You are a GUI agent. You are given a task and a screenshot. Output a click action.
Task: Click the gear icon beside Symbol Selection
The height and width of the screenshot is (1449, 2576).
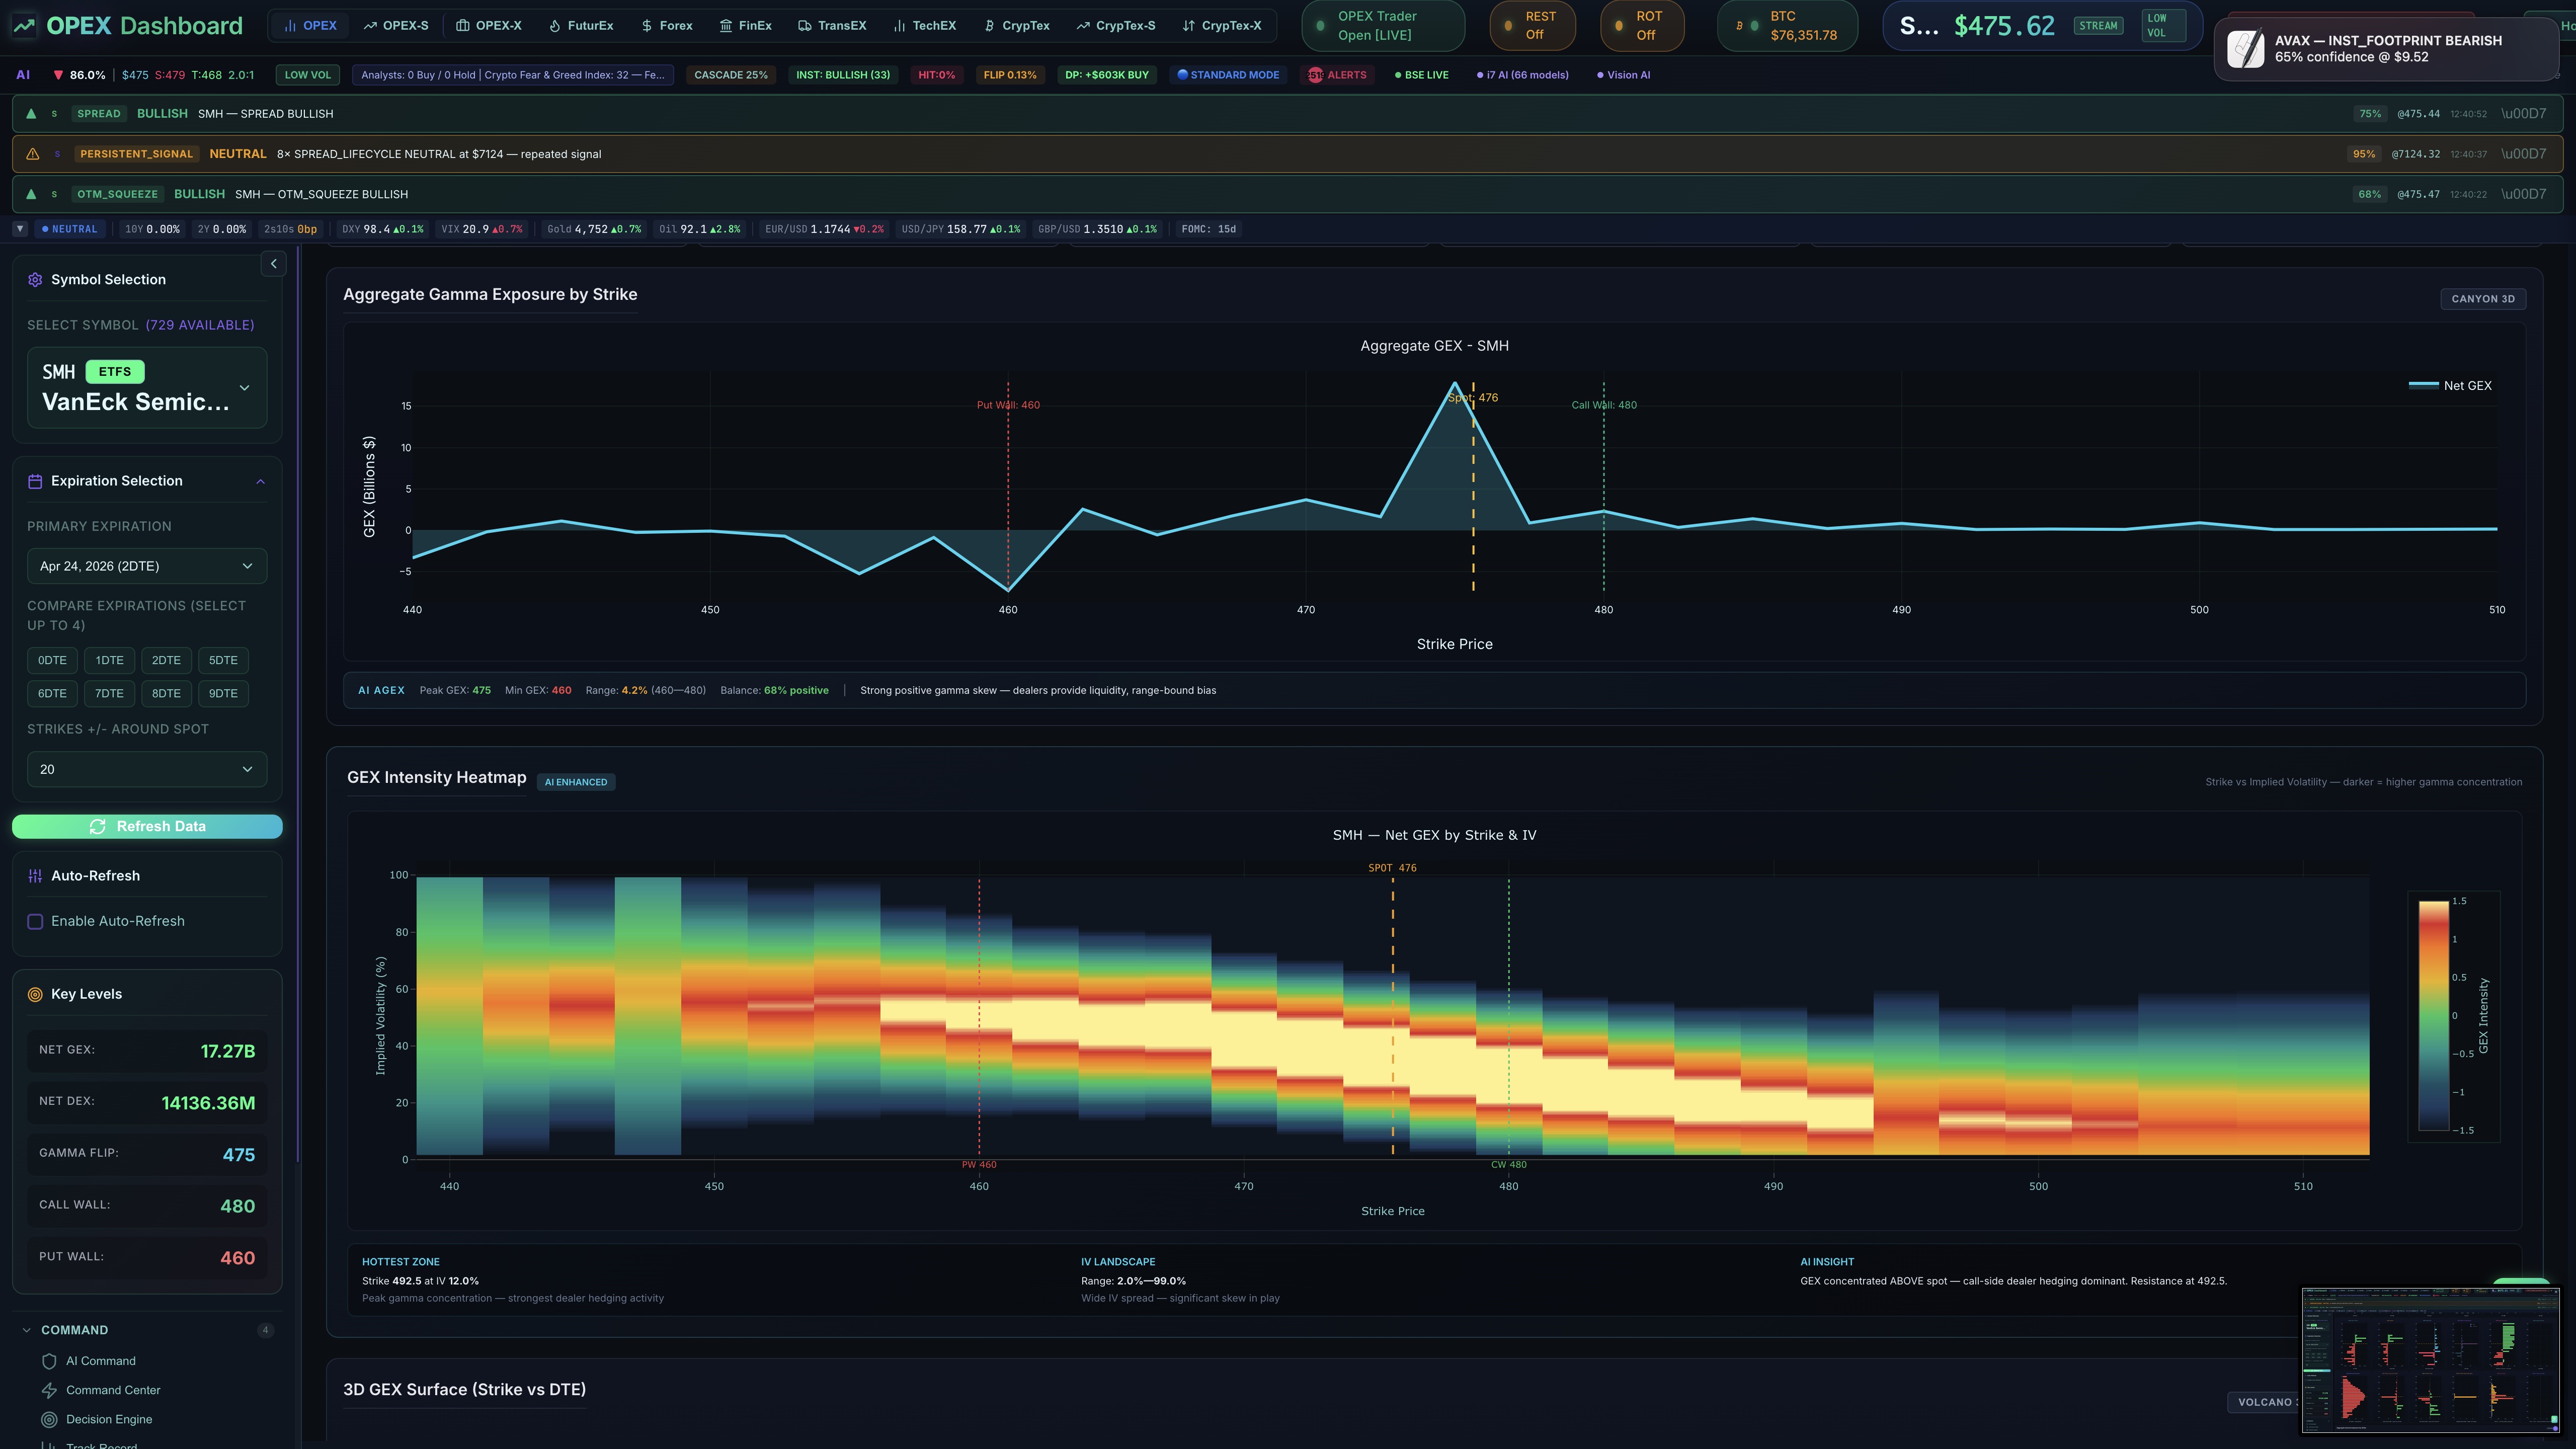click(x=35, y=280)
